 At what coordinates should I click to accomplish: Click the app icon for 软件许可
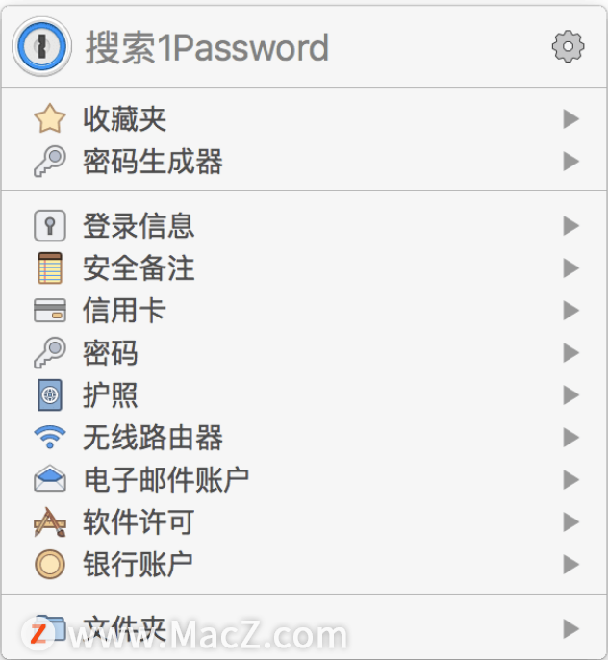tap(50, 521)
